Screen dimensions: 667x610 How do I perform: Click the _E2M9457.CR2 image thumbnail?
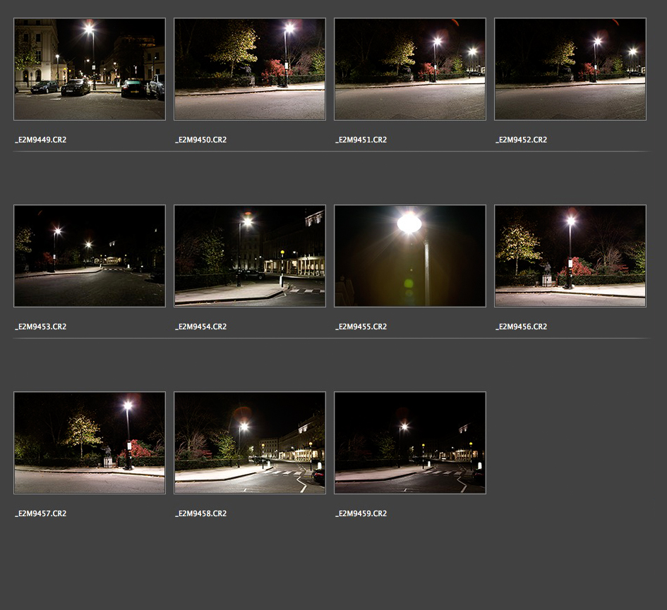[90, 443]
